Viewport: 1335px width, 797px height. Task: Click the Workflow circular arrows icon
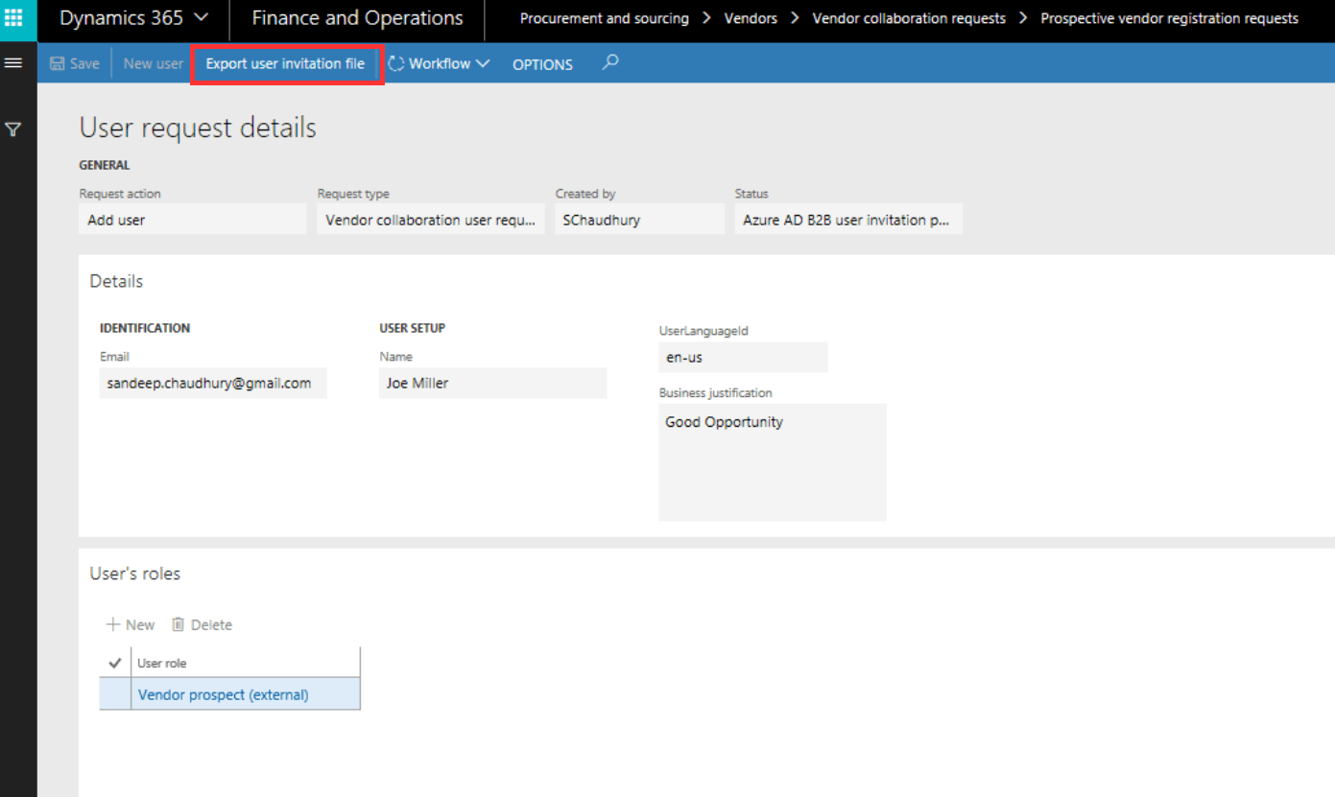click(x=395, y=63)
